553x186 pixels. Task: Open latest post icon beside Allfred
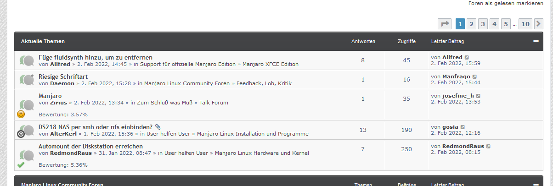pos(467,57)
